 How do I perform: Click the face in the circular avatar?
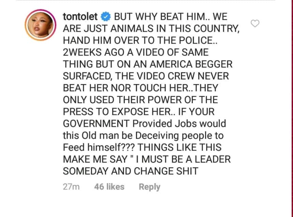41,25
